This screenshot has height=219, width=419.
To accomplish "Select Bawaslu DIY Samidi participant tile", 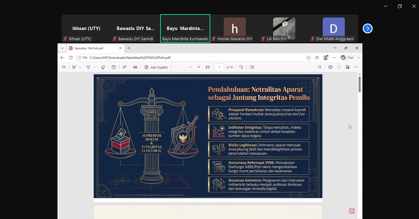I will tap(135, 28).
